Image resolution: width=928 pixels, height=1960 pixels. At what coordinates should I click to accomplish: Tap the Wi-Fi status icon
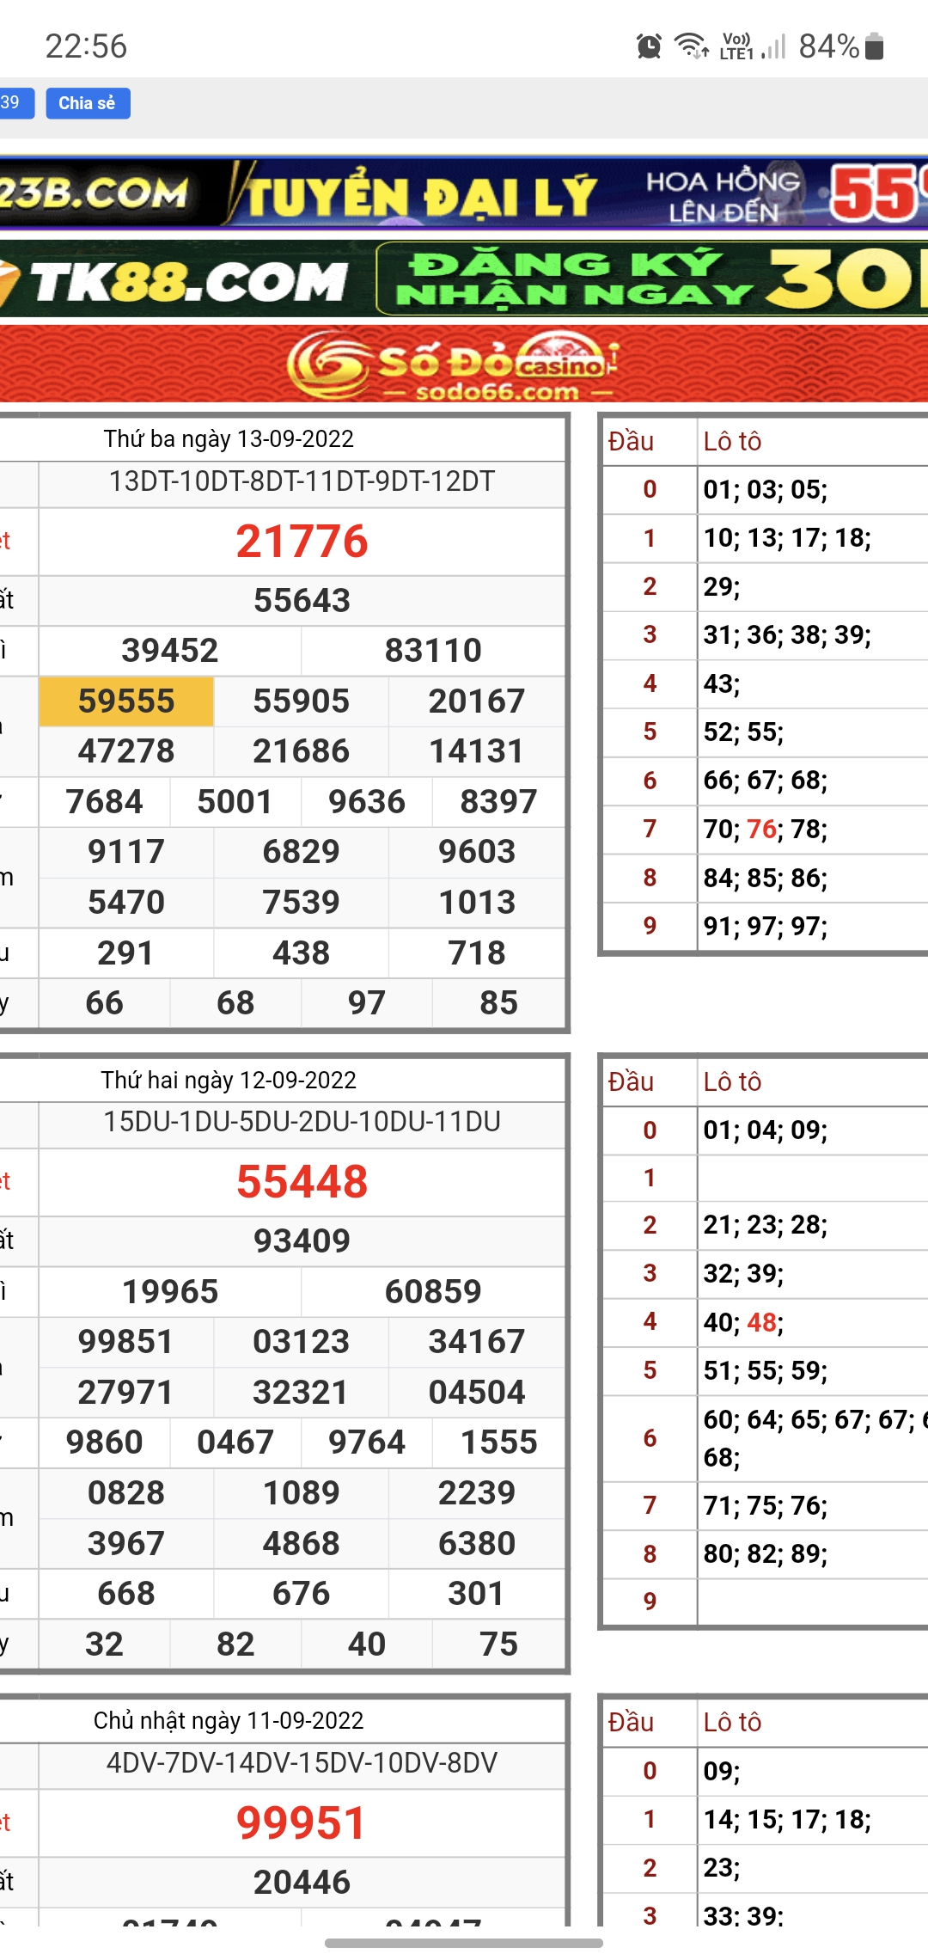click(691, 46)
